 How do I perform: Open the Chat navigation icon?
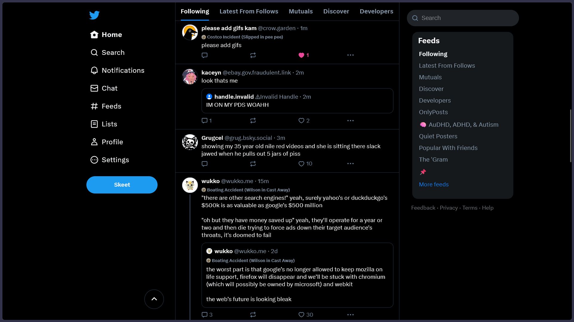pyautogui.click(x=94, y=88)
